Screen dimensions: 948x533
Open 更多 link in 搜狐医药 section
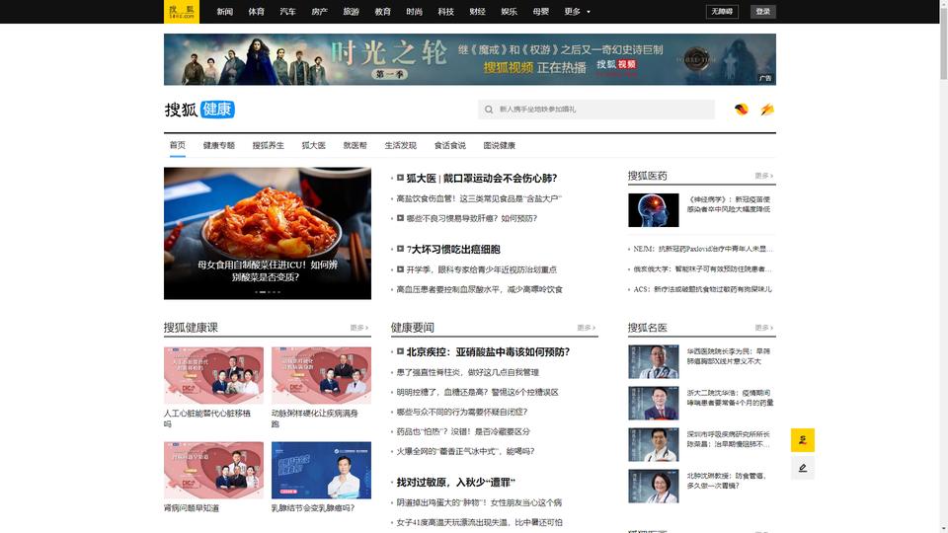tap(763, 176)
